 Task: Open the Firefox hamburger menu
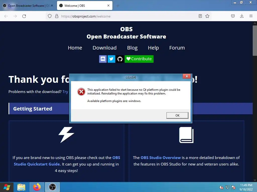coord(251,16)
